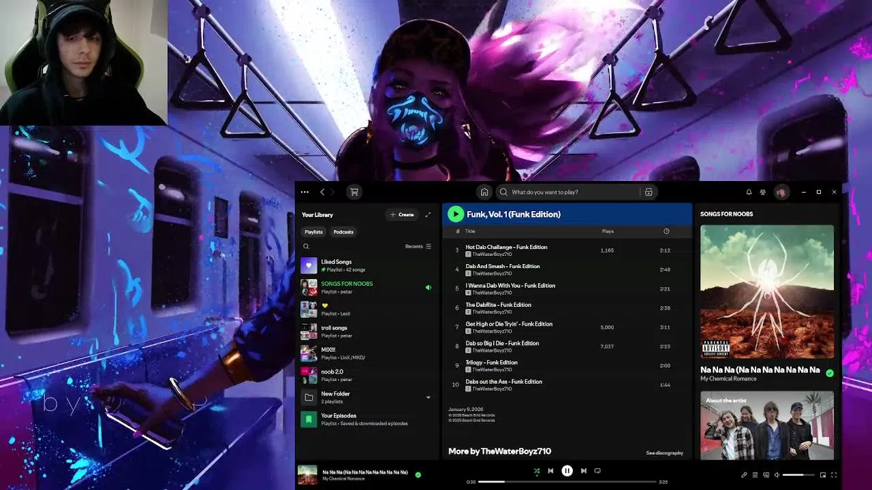872x490 pixels.
Task: Open the noob 2.0 playlist
Action: [367, 375]
